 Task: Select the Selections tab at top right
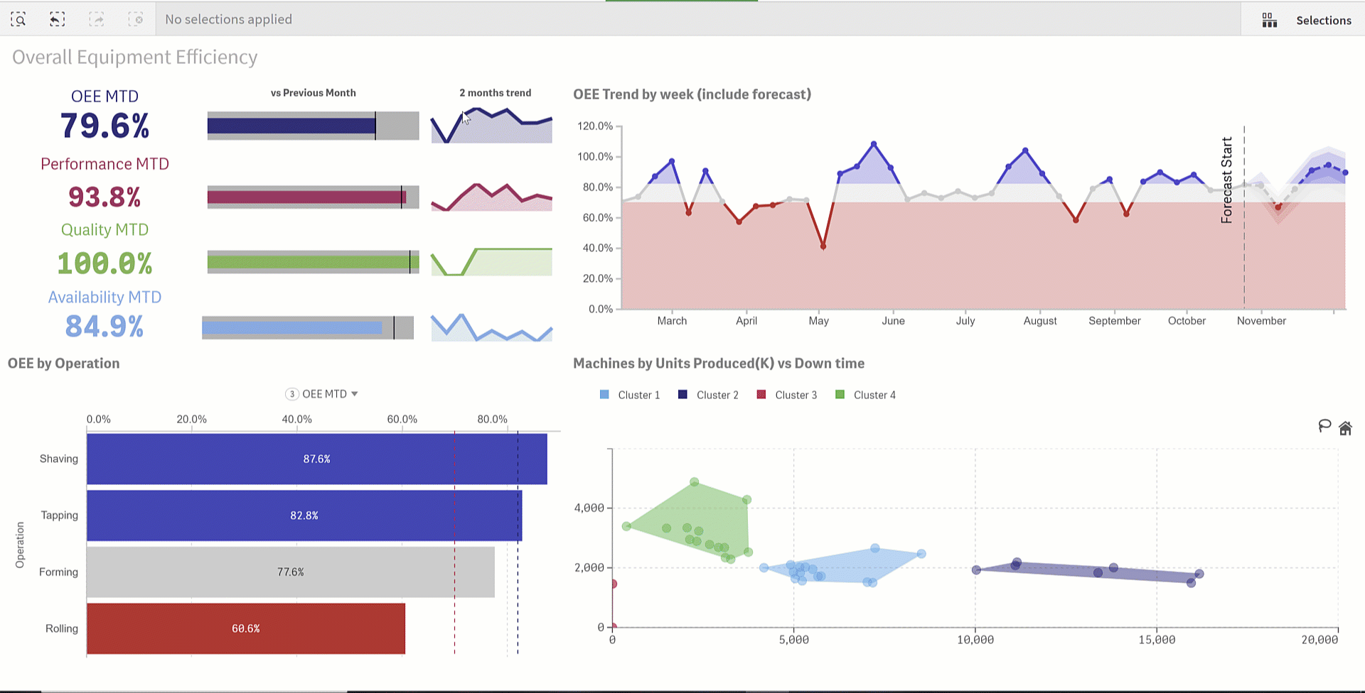tap(1324, 20)
